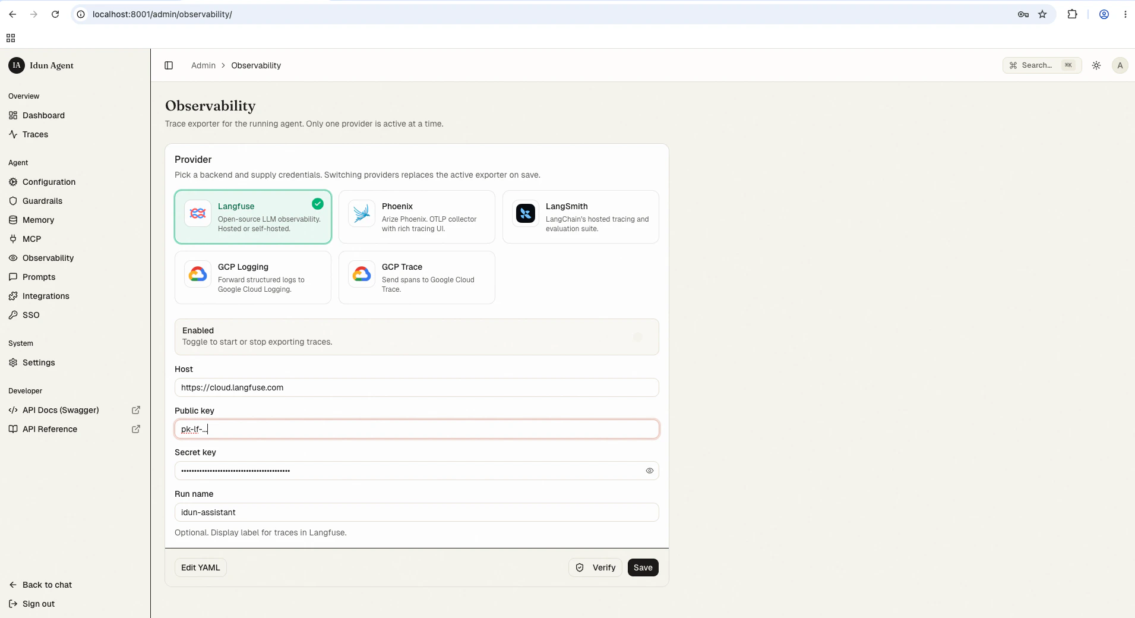
Task: Reload the browser page
Action: coord(55,14)
